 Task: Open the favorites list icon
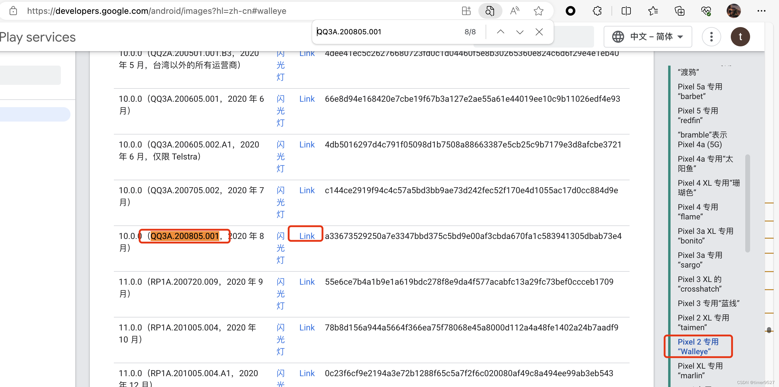(652, 11)
